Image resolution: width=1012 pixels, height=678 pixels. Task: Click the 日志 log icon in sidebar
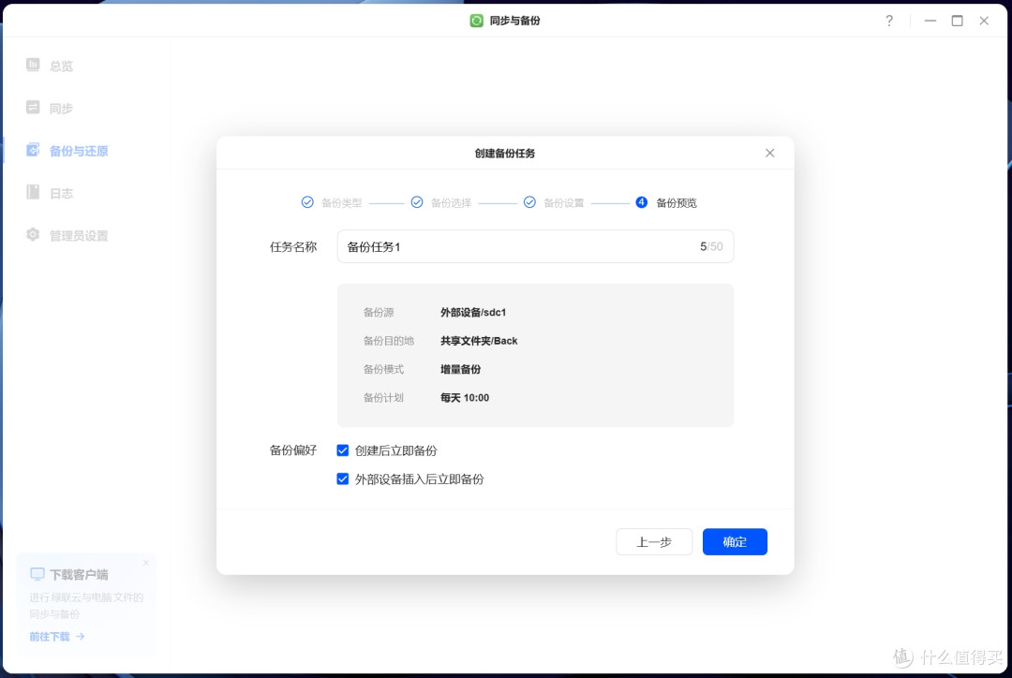[x=33, y=192]
